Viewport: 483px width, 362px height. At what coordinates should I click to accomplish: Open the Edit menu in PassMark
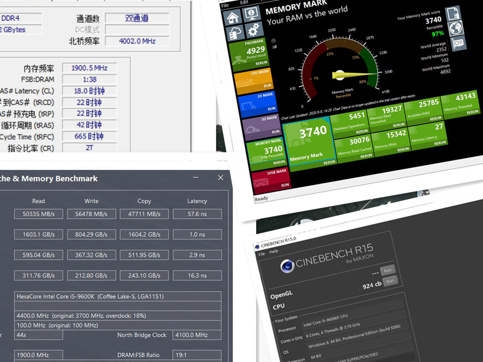(244, 2)
